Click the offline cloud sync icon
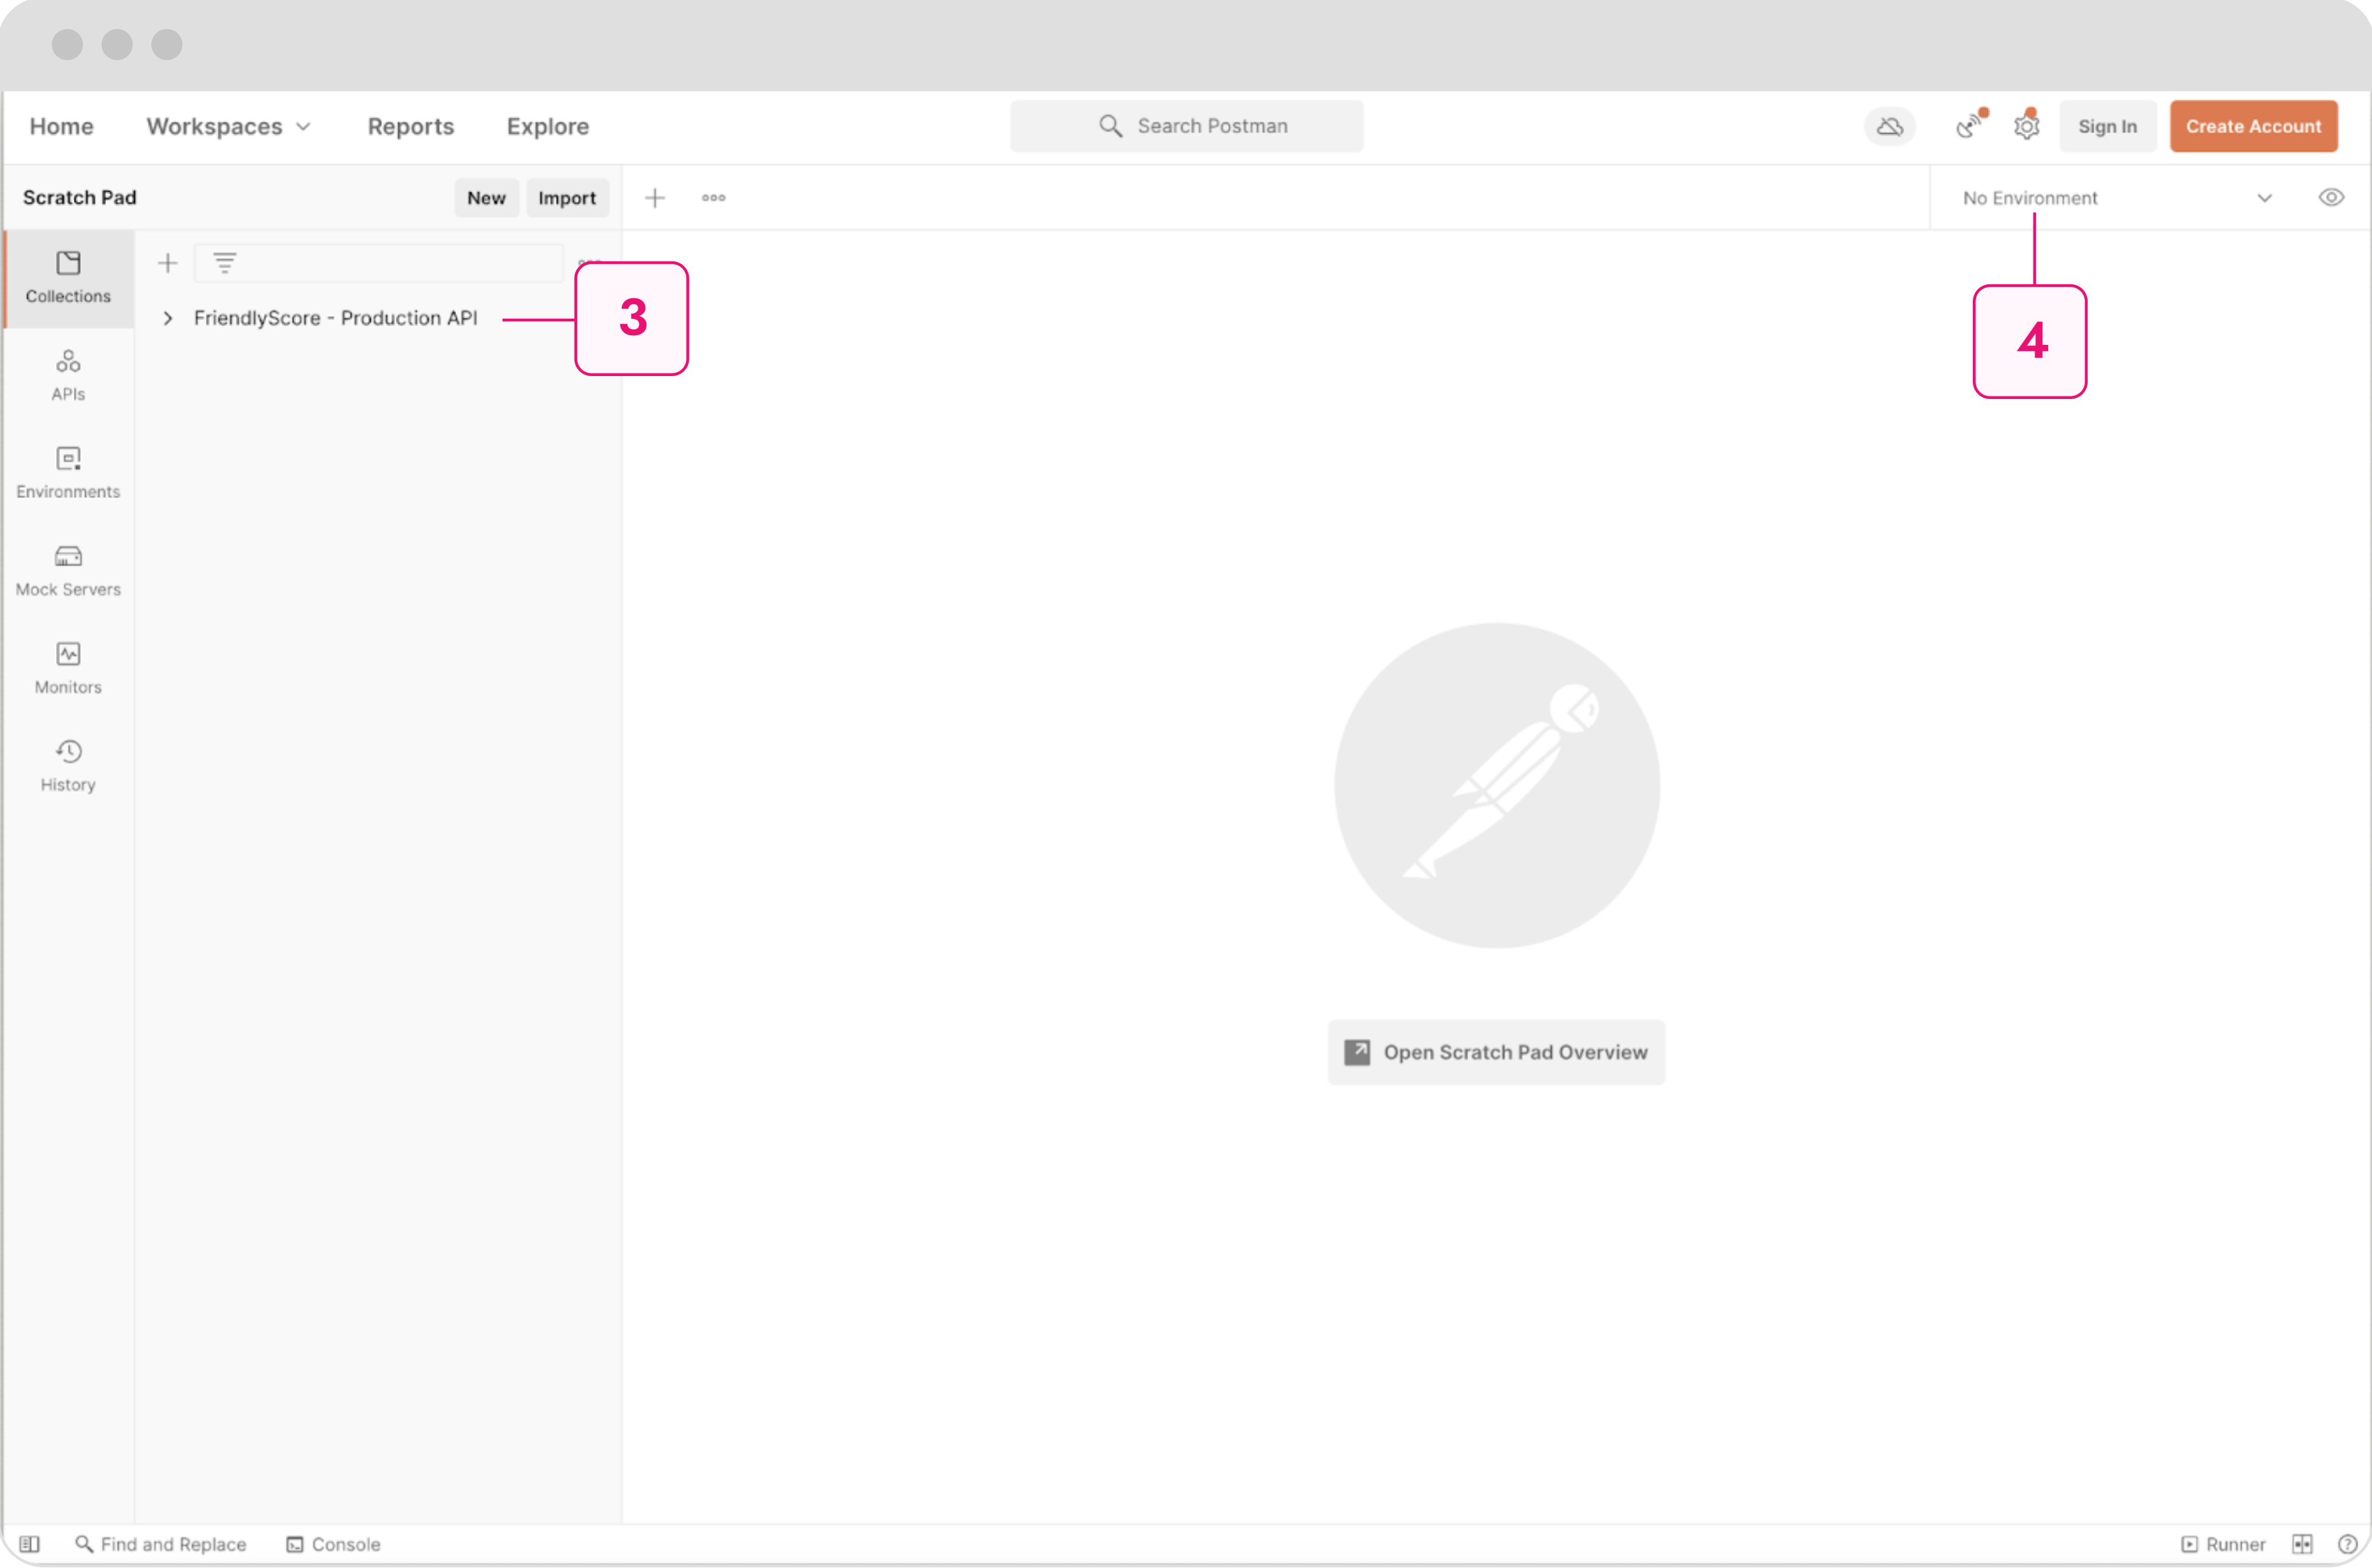Screen dimensions: 2372x1568 pyautogui.click(x=1890, y=126)
